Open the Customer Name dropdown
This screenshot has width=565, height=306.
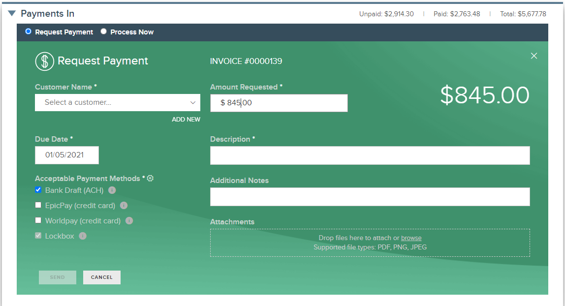coord(118,103)
